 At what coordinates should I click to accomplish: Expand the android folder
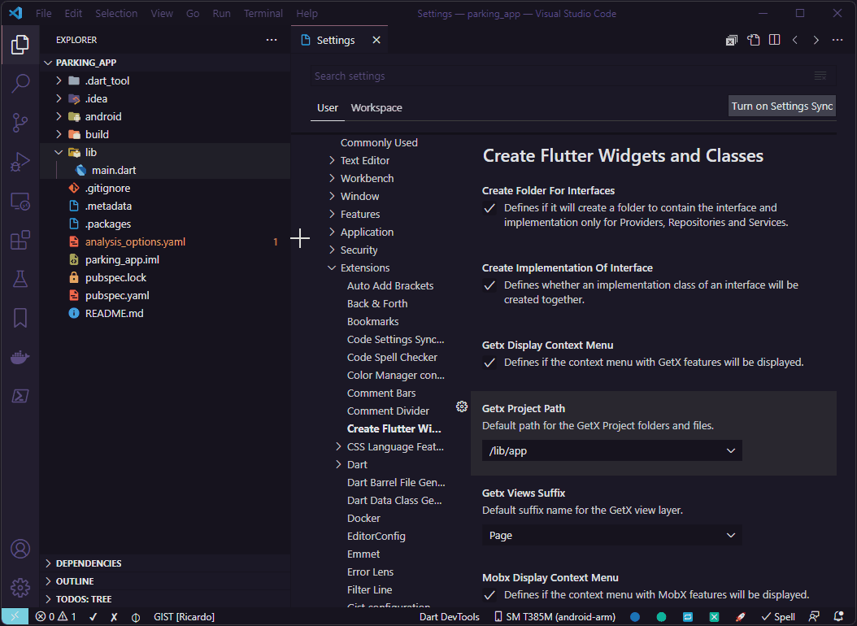pos(59,116)
